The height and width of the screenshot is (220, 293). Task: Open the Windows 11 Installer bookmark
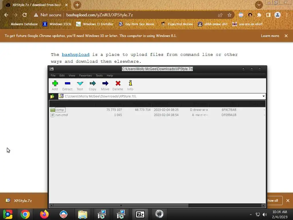95,24
